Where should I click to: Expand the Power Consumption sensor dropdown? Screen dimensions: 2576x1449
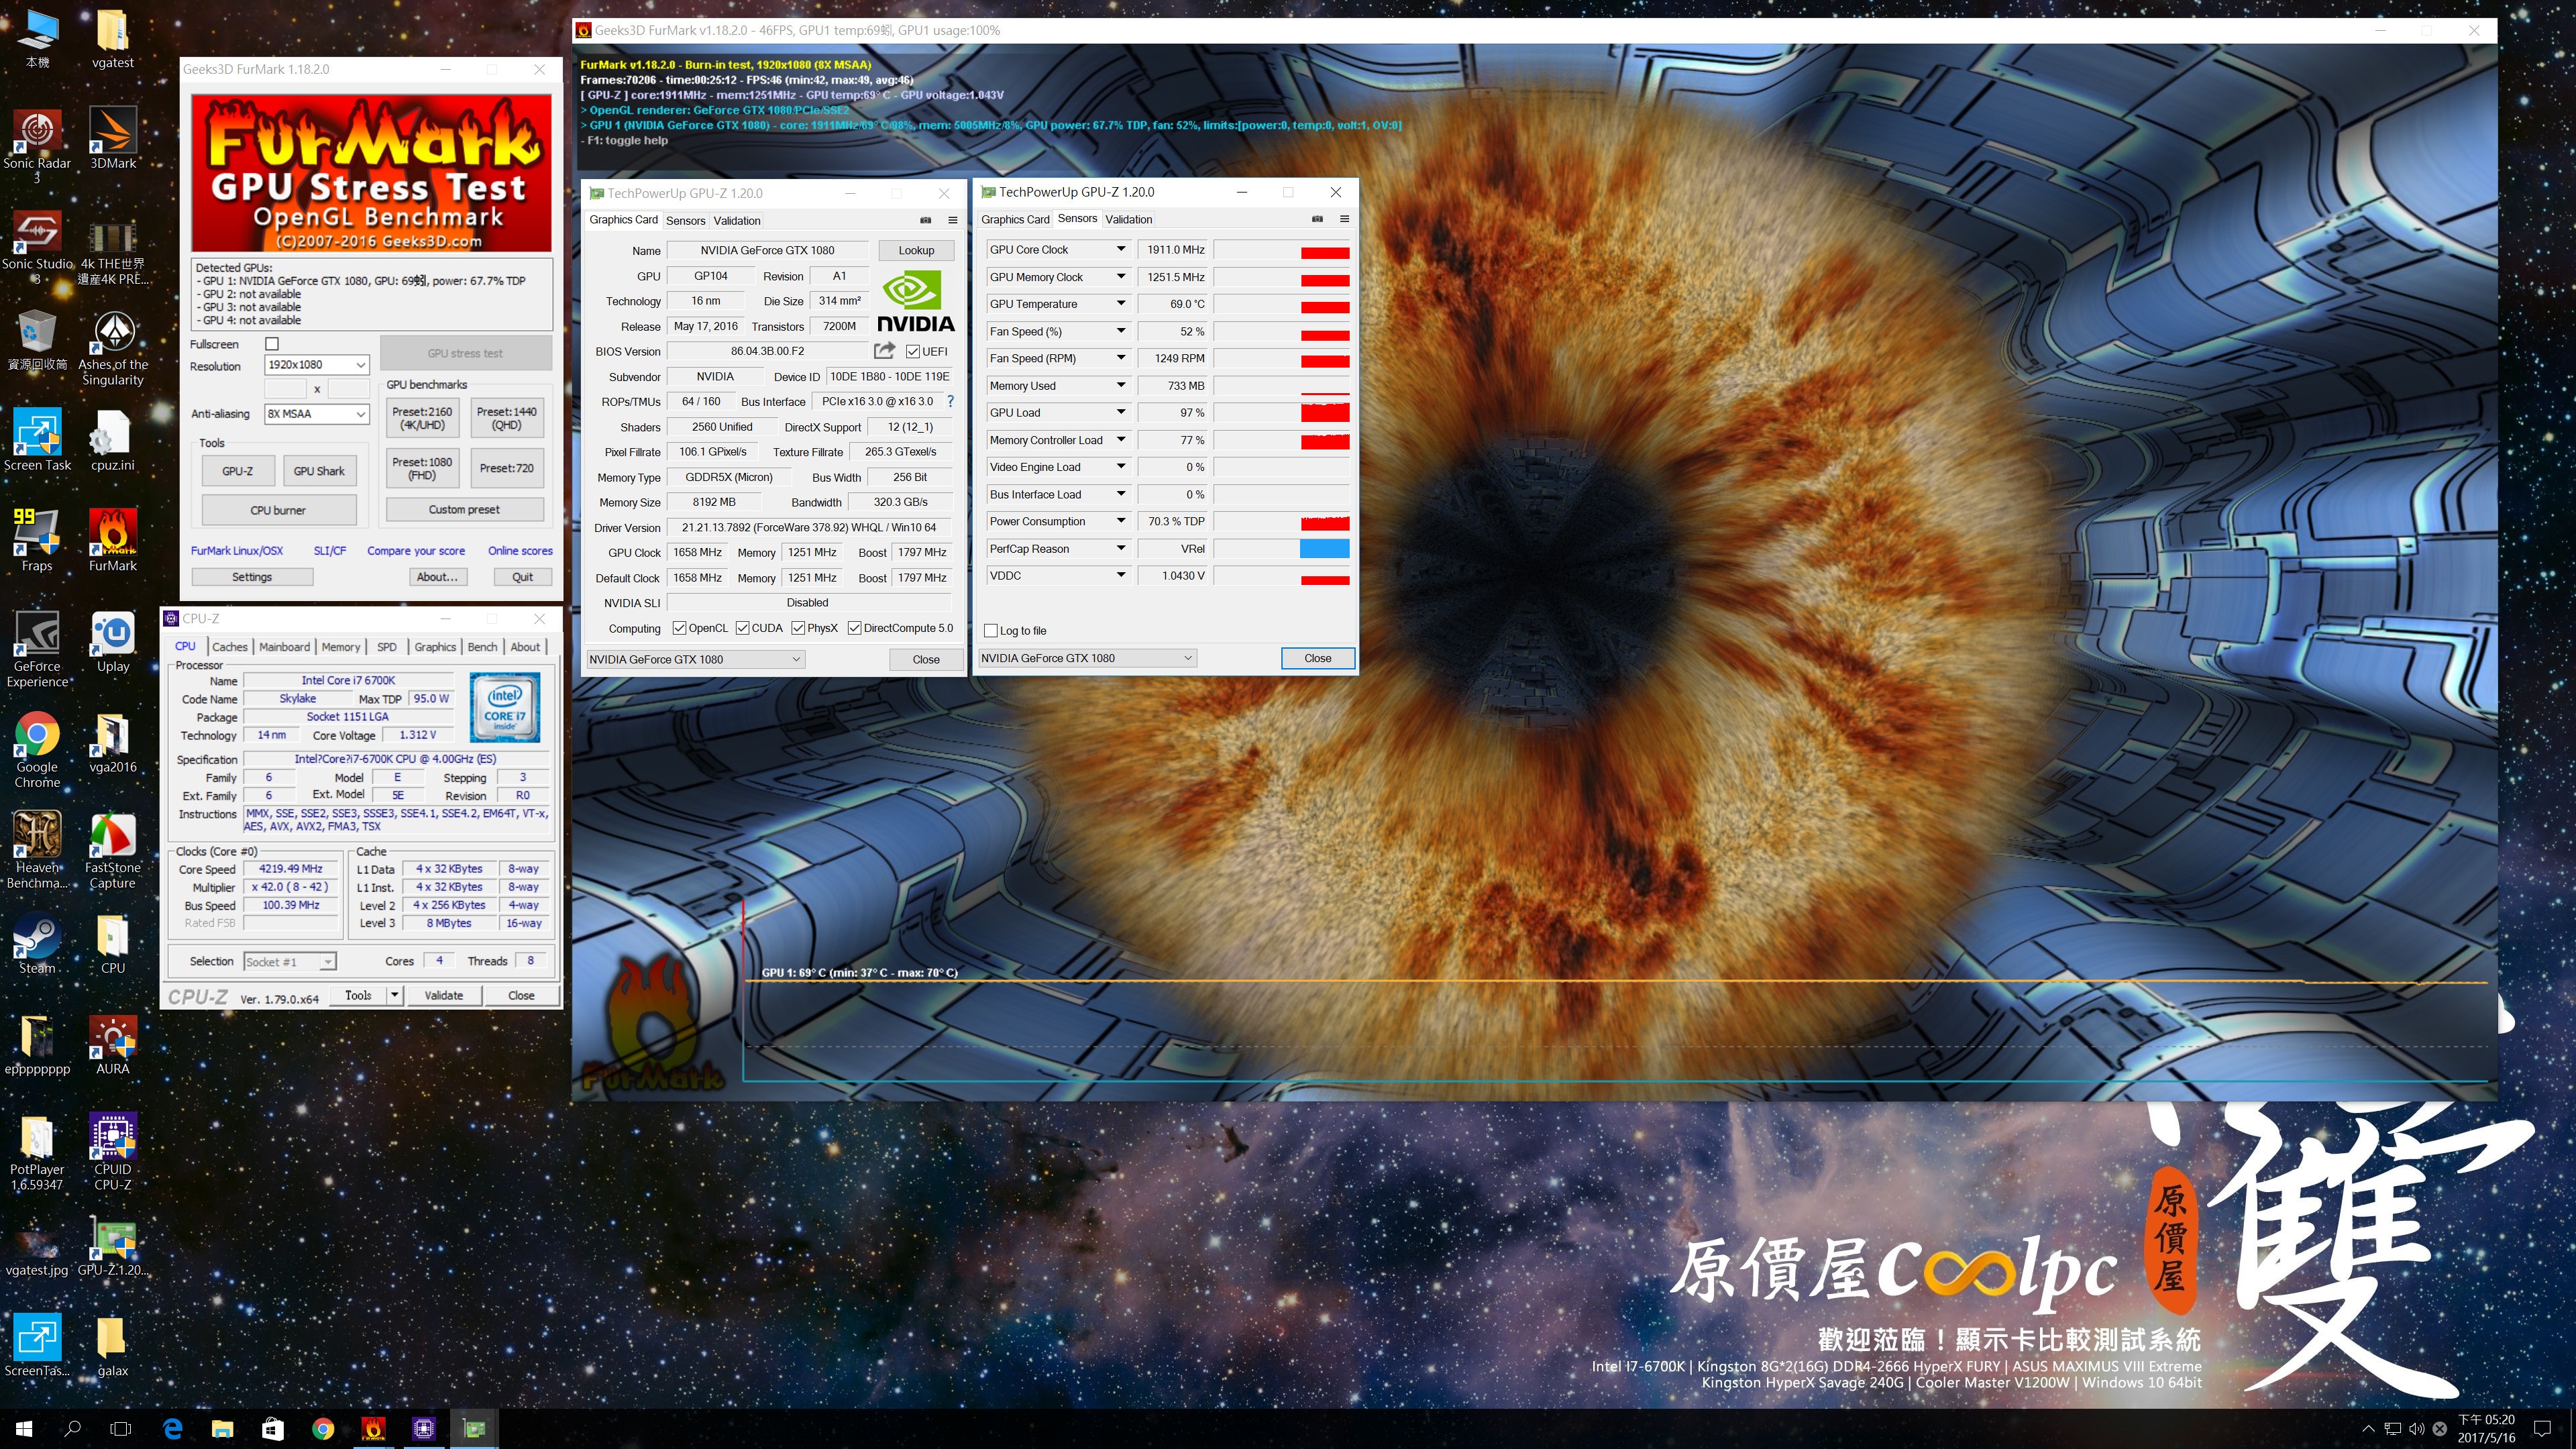(x=1120, y=521)
